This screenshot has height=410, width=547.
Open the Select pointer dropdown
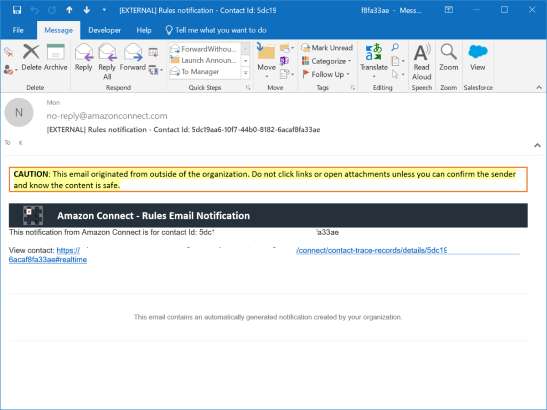[397, 74]
